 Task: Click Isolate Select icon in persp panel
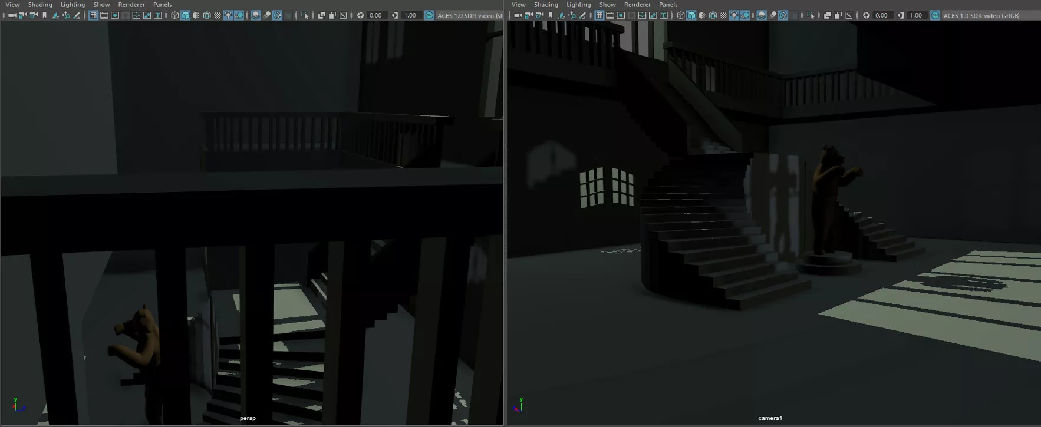click(x=305, y=15)
